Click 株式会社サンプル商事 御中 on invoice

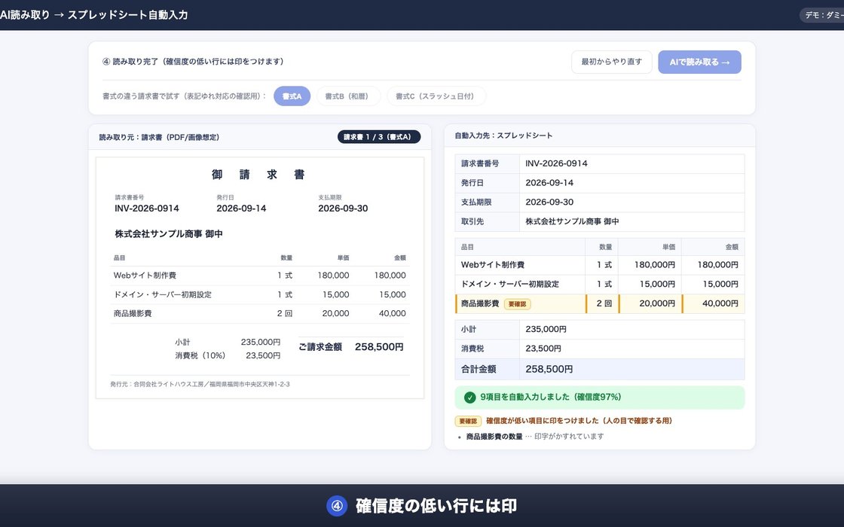169,234
